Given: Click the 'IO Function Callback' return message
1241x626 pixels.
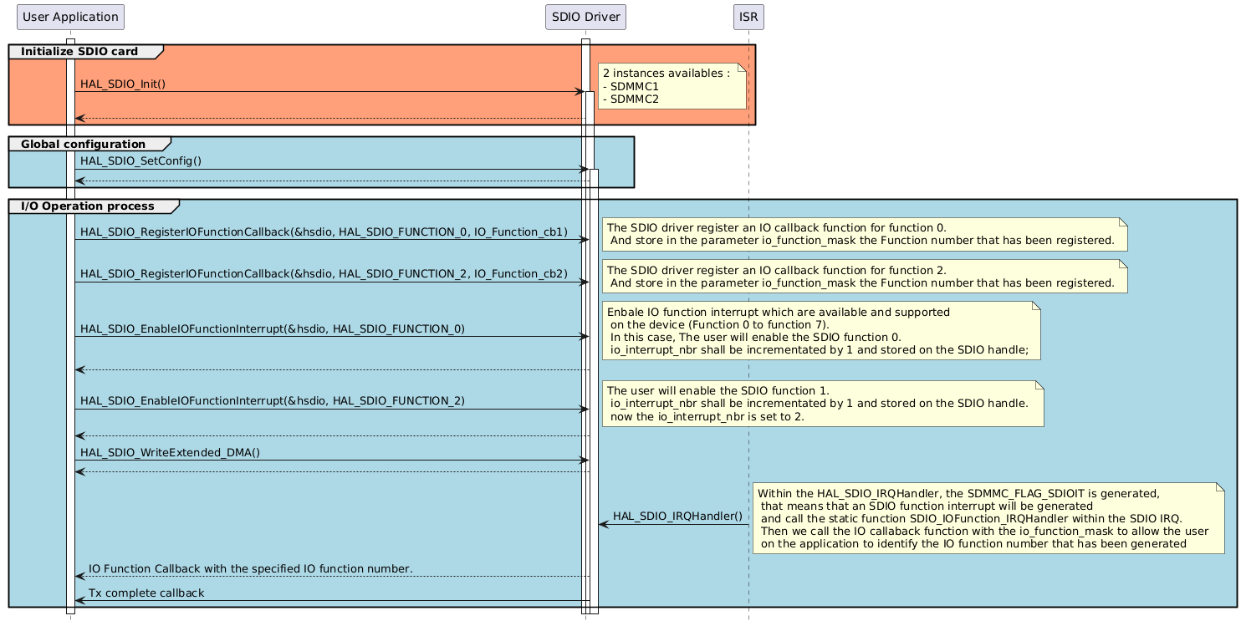Looking at the screenshot, I should coord(251,568).
